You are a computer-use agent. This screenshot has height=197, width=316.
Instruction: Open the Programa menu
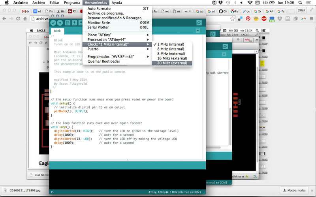[x=72, y=3]
